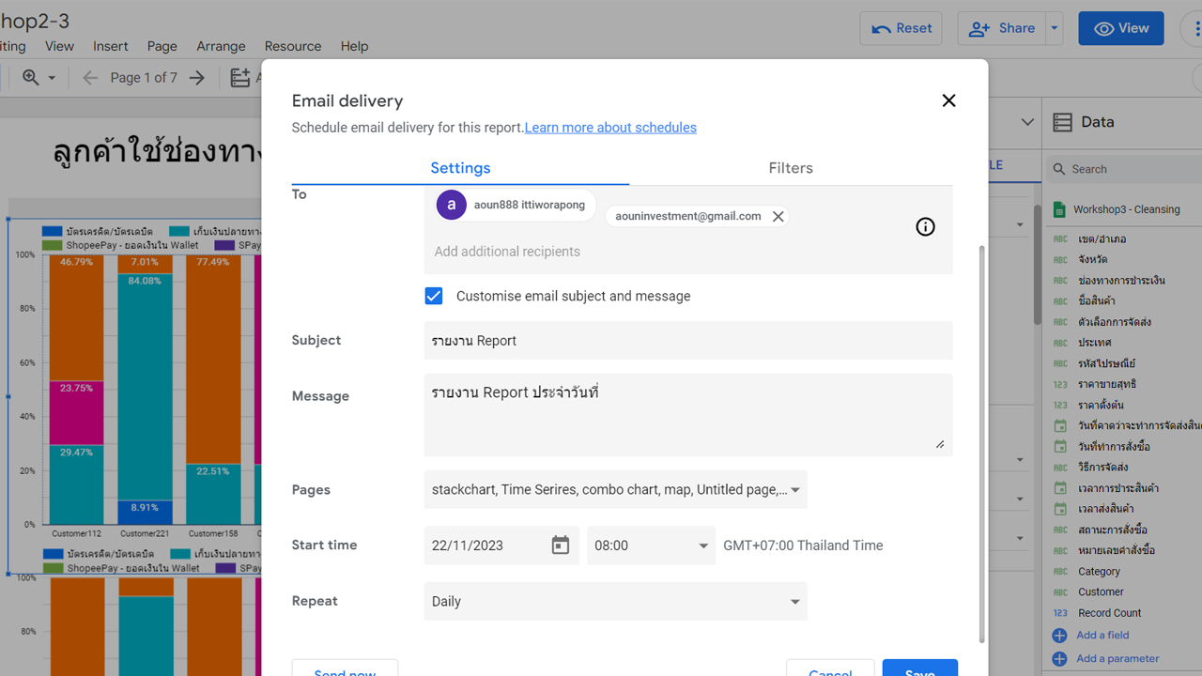Screen dimensions: 1202x676
Task: Open the Help menu
Action: 354,46
